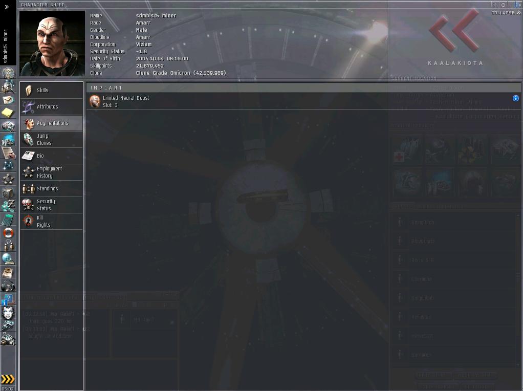523x391 pixels.
Task: Show info for Limited Neural Boost
Action: [x=515, y=98]
